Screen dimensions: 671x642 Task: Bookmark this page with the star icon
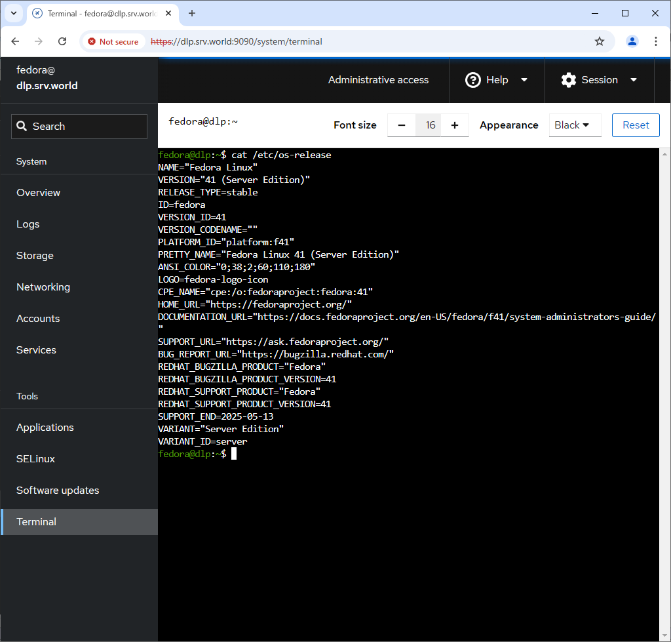coord(600,41)
